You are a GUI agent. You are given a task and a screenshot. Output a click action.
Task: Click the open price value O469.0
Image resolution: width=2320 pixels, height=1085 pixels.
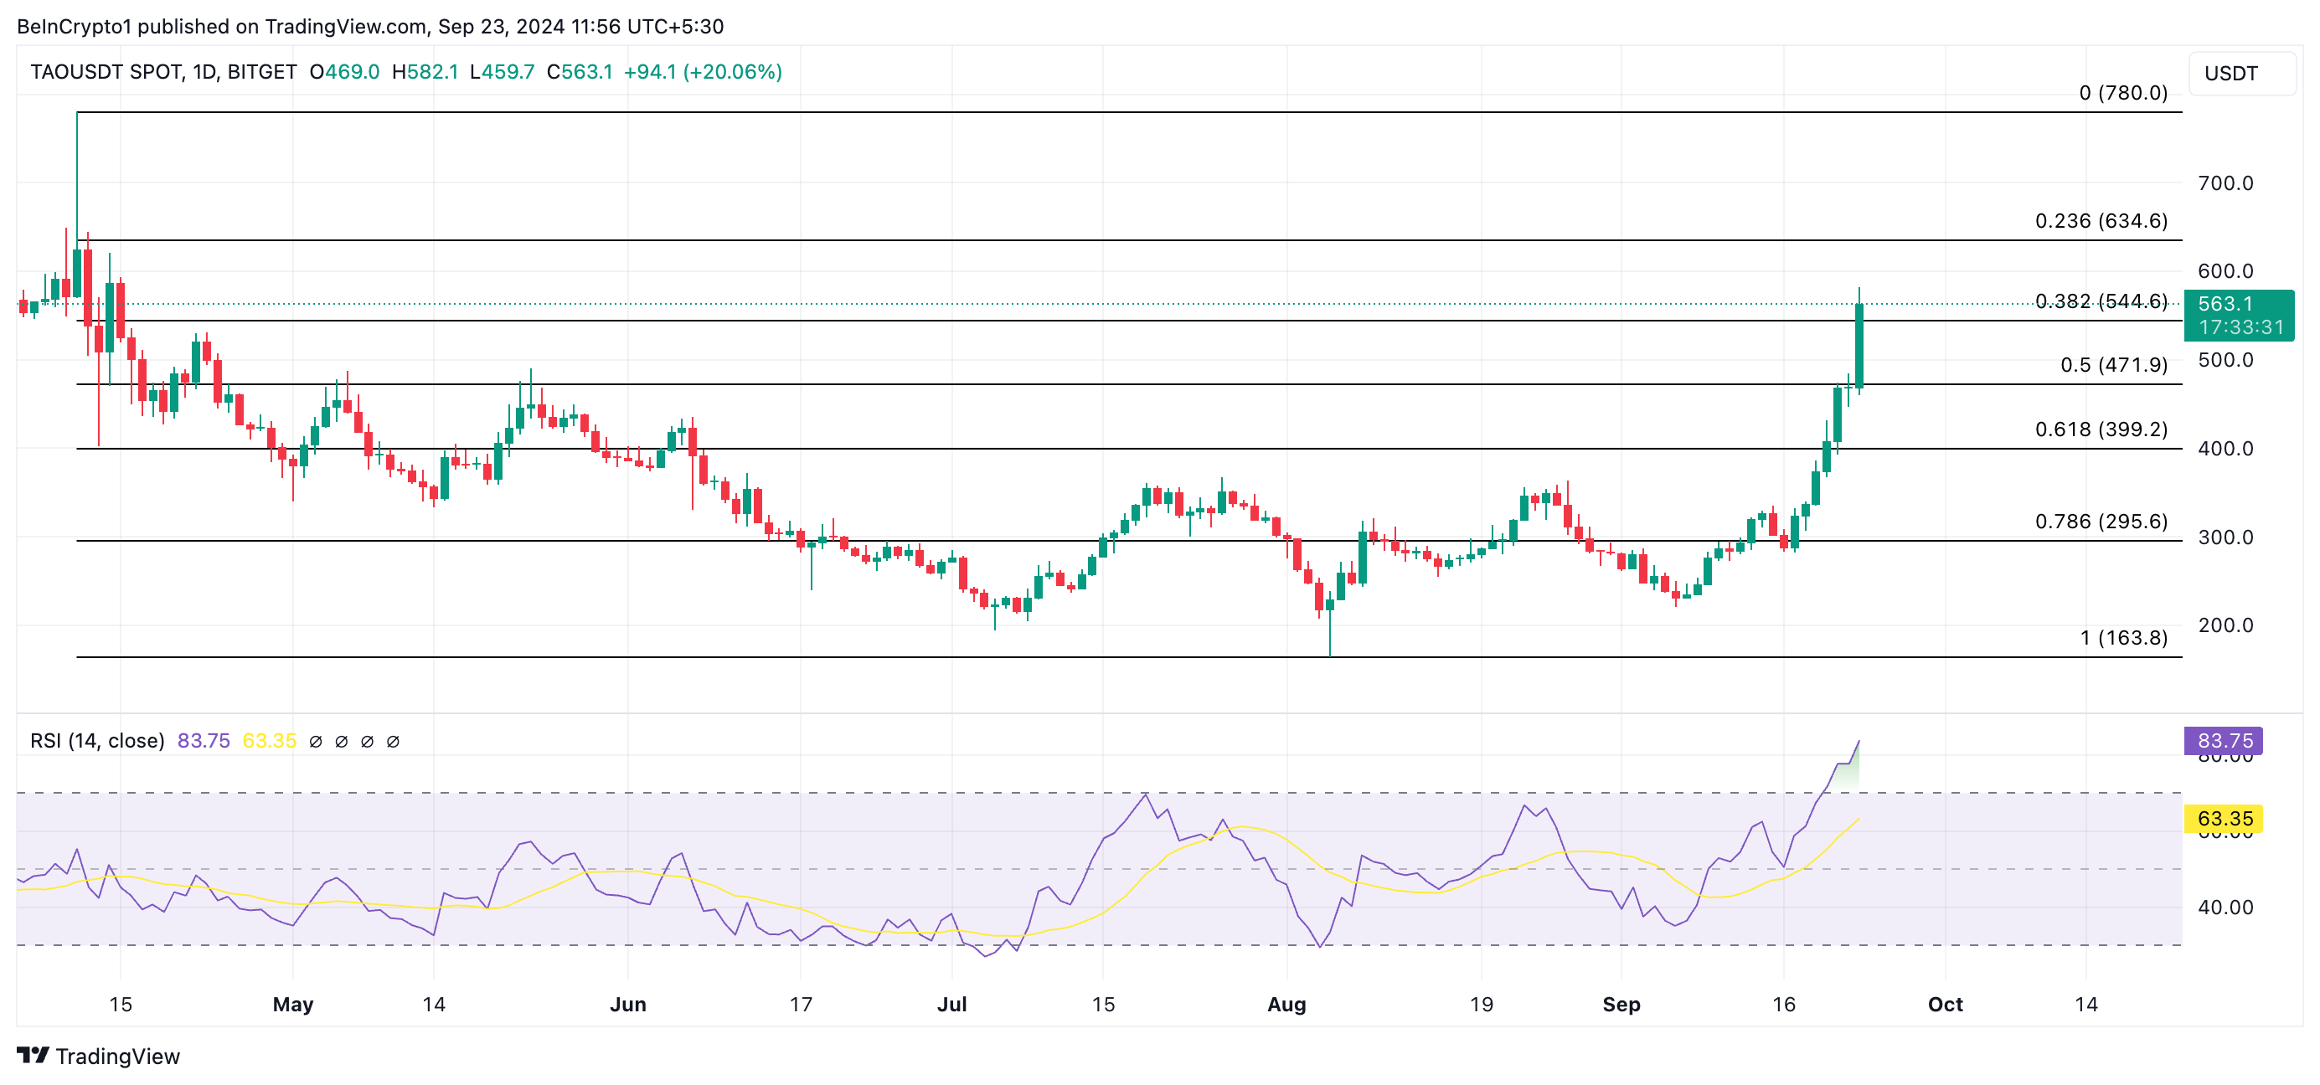344,72
